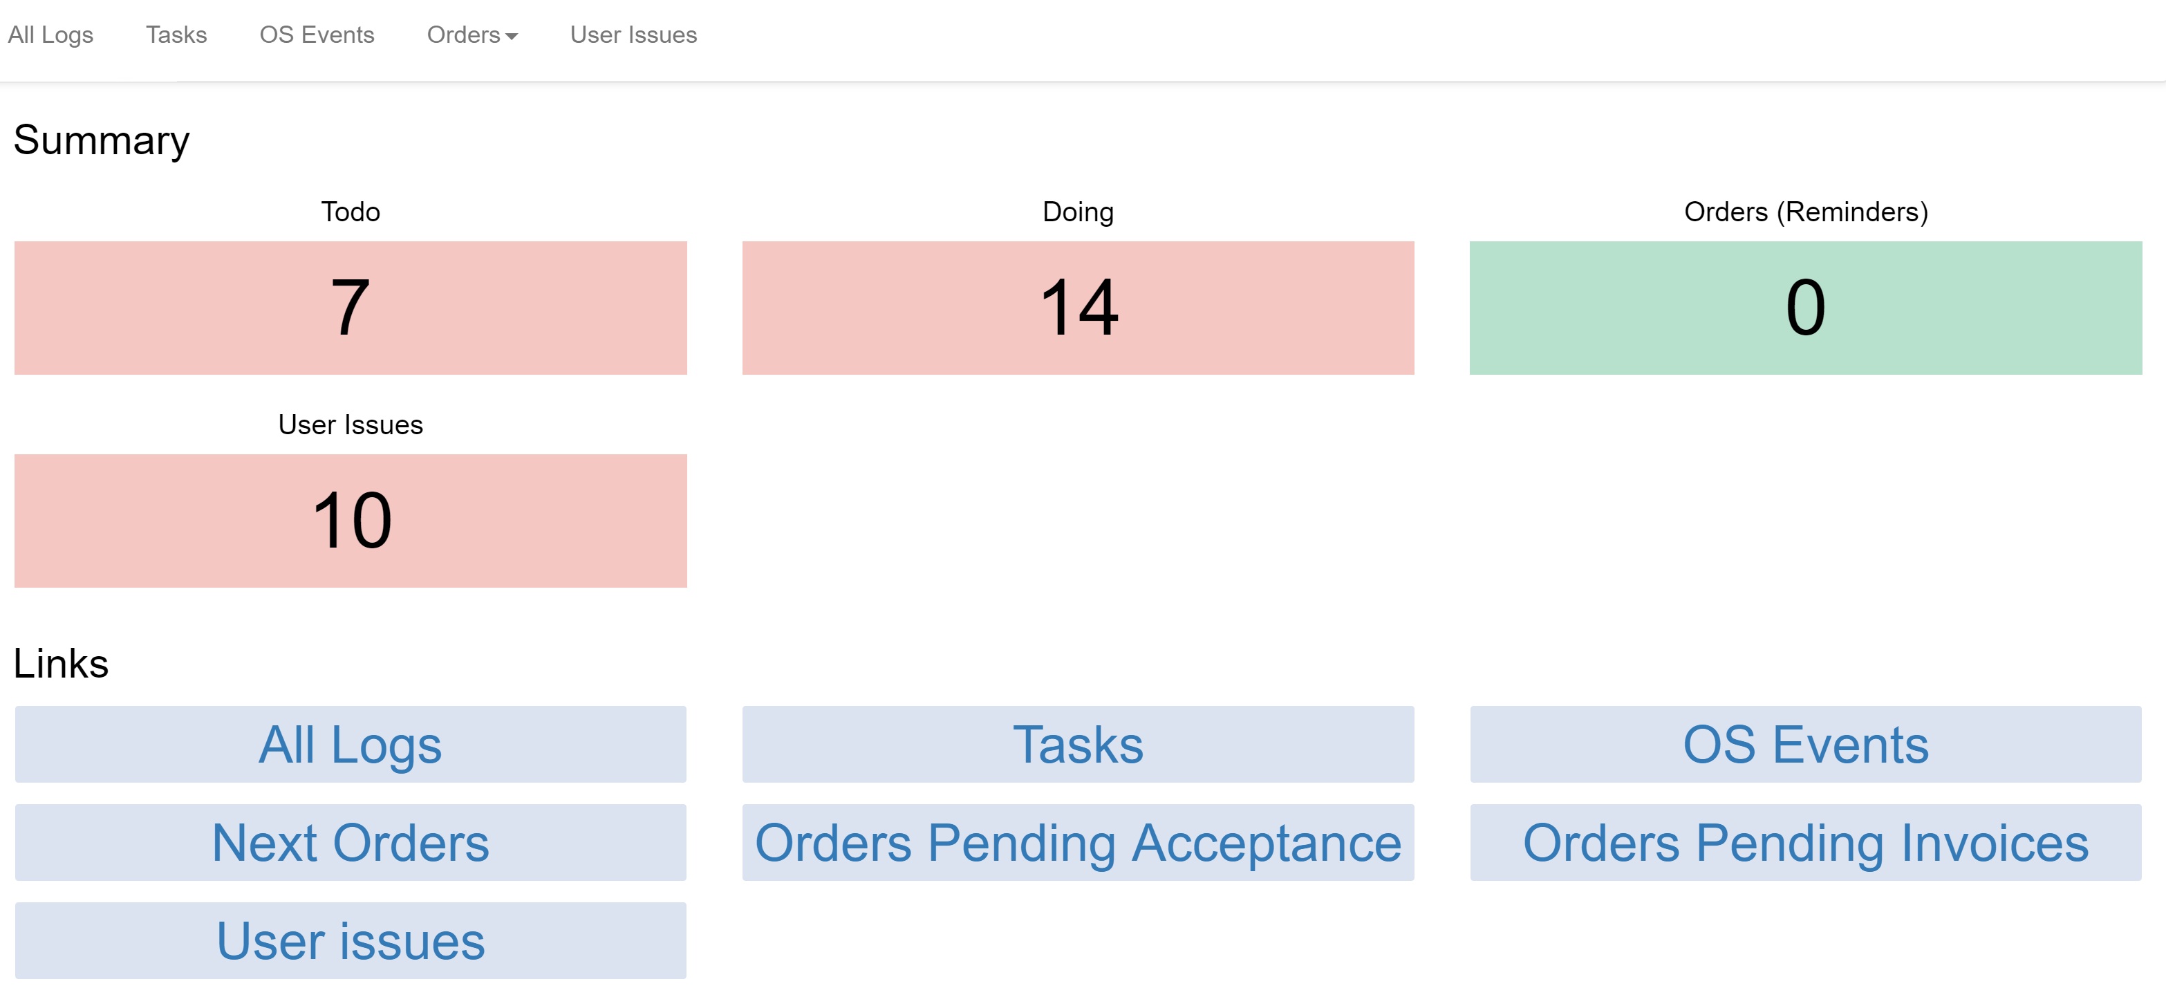The image size is (2166, 1006).
Task: Click All Logs navigation menu item
Action: click(x=51, y=35)
